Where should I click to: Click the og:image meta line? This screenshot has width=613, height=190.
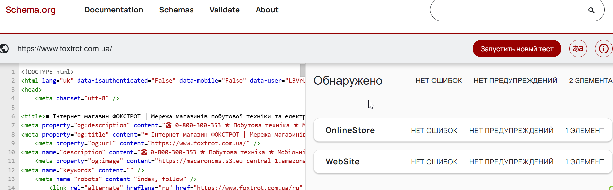tap(170, 161)
